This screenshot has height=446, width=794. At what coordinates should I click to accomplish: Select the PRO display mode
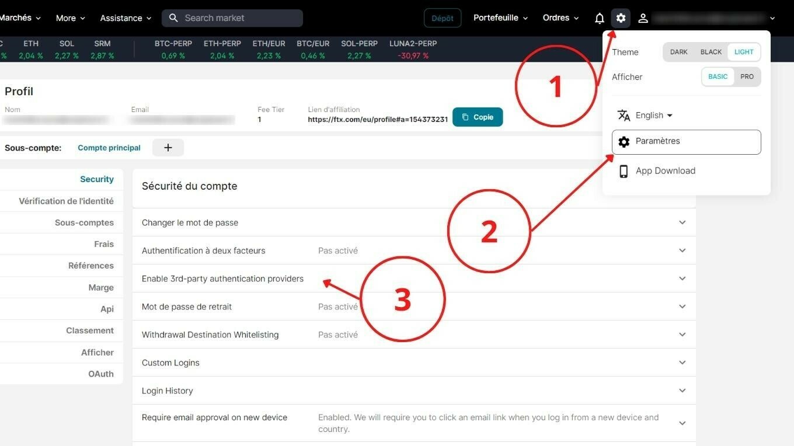(747, 76)
